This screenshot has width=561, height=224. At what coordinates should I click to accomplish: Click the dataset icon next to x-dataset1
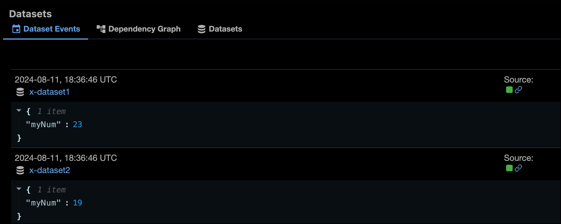(19, 92)
